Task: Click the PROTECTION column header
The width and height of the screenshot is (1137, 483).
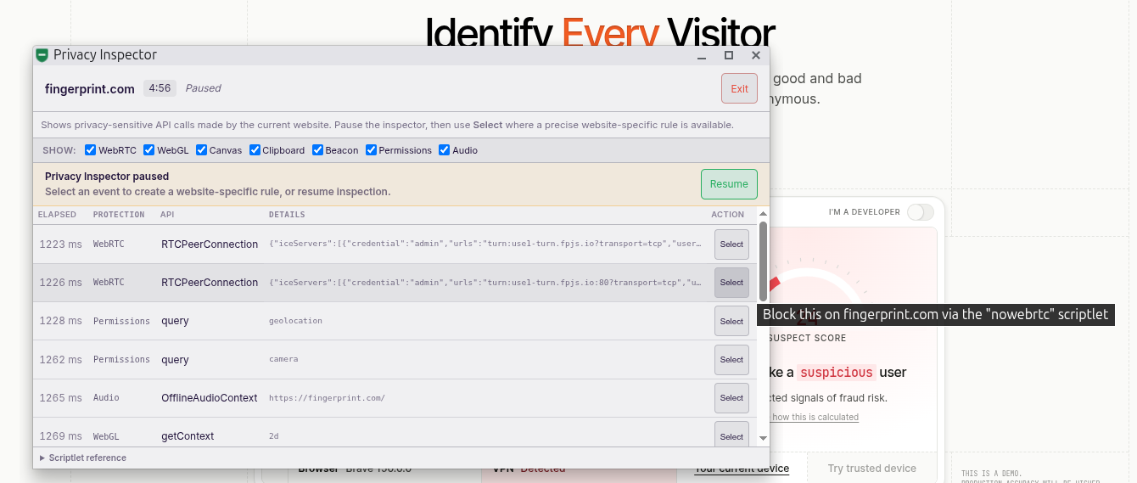Action: click(119, 215)
